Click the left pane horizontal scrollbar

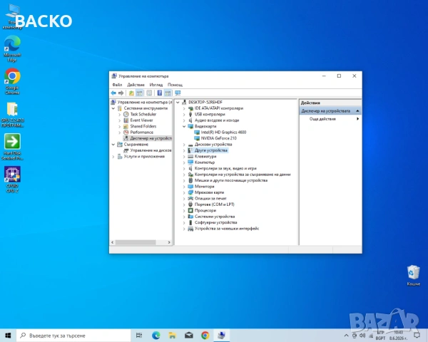(x=136, y=242)
